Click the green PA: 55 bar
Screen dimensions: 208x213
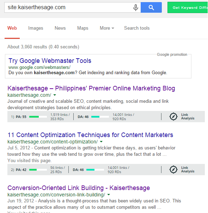[38, 117]
